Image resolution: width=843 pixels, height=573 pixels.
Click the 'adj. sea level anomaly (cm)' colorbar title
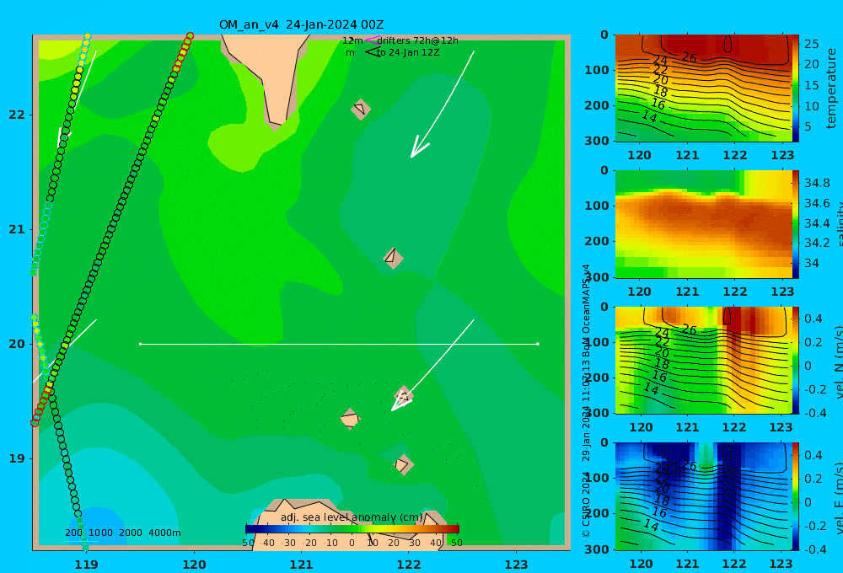[352, 517]
